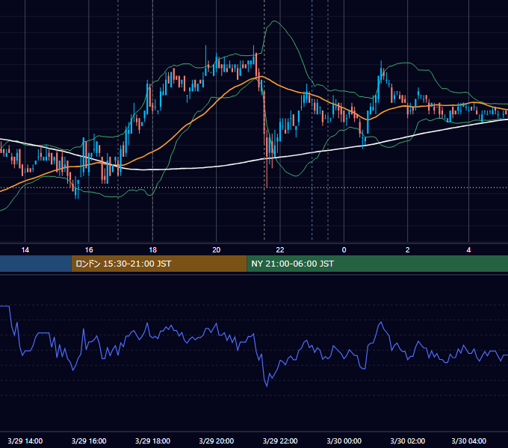Click hour label 20 on price chart axis
Image resolution: width=508 pixels, height=448 pixels.
pos(217,250)
